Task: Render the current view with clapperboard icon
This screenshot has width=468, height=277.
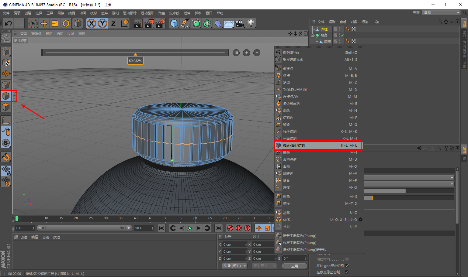Action: pos(138,23)
